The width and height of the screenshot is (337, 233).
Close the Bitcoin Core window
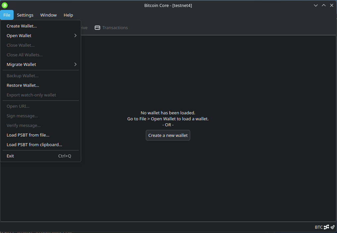(x=332, y=5)
